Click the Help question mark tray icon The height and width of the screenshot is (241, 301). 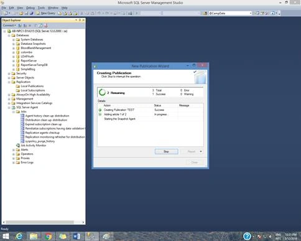click(x=247, y=236)
